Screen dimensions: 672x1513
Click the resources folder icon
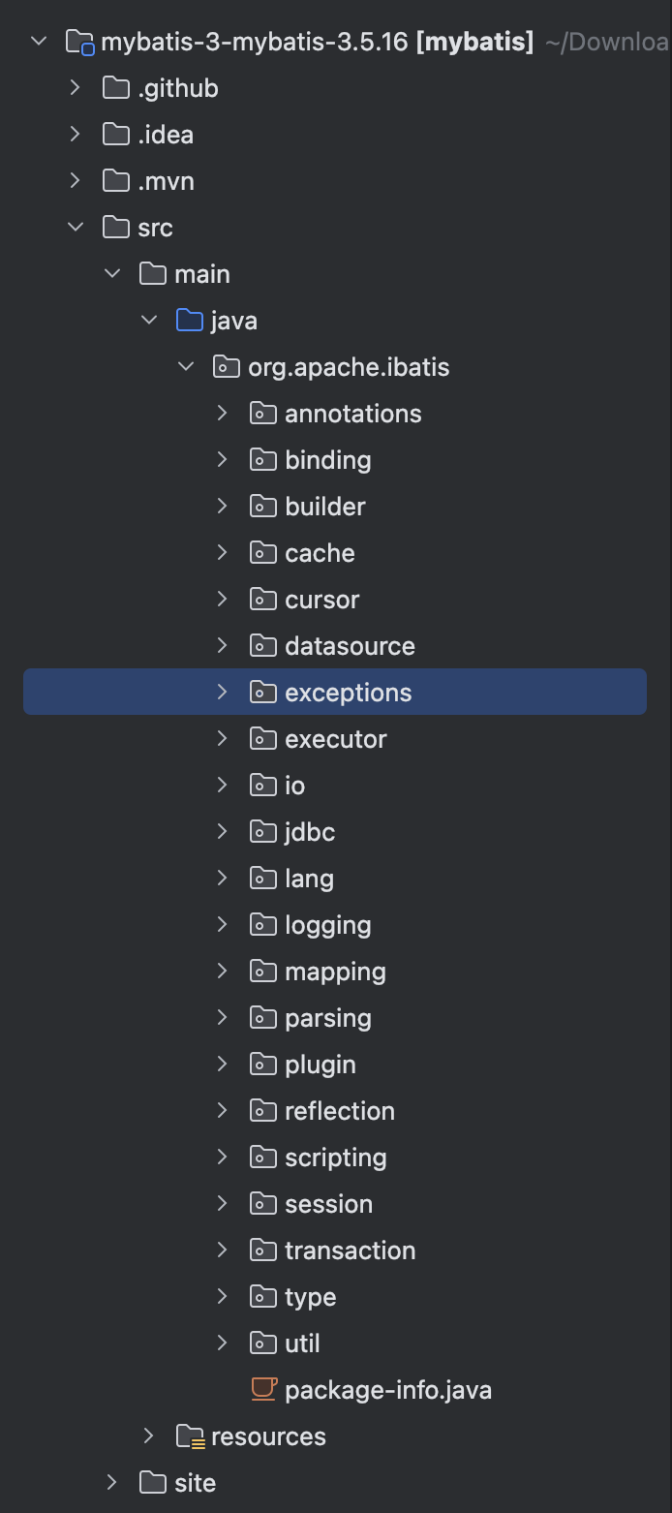click(x=190, y=1436)
